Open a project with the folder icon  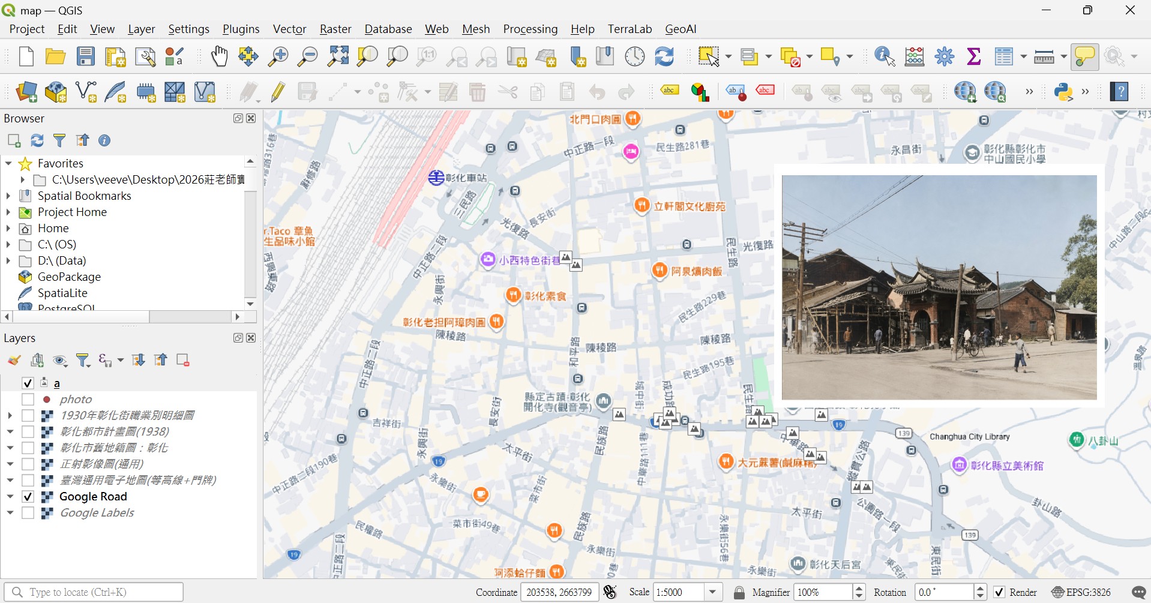pos(55,56)
